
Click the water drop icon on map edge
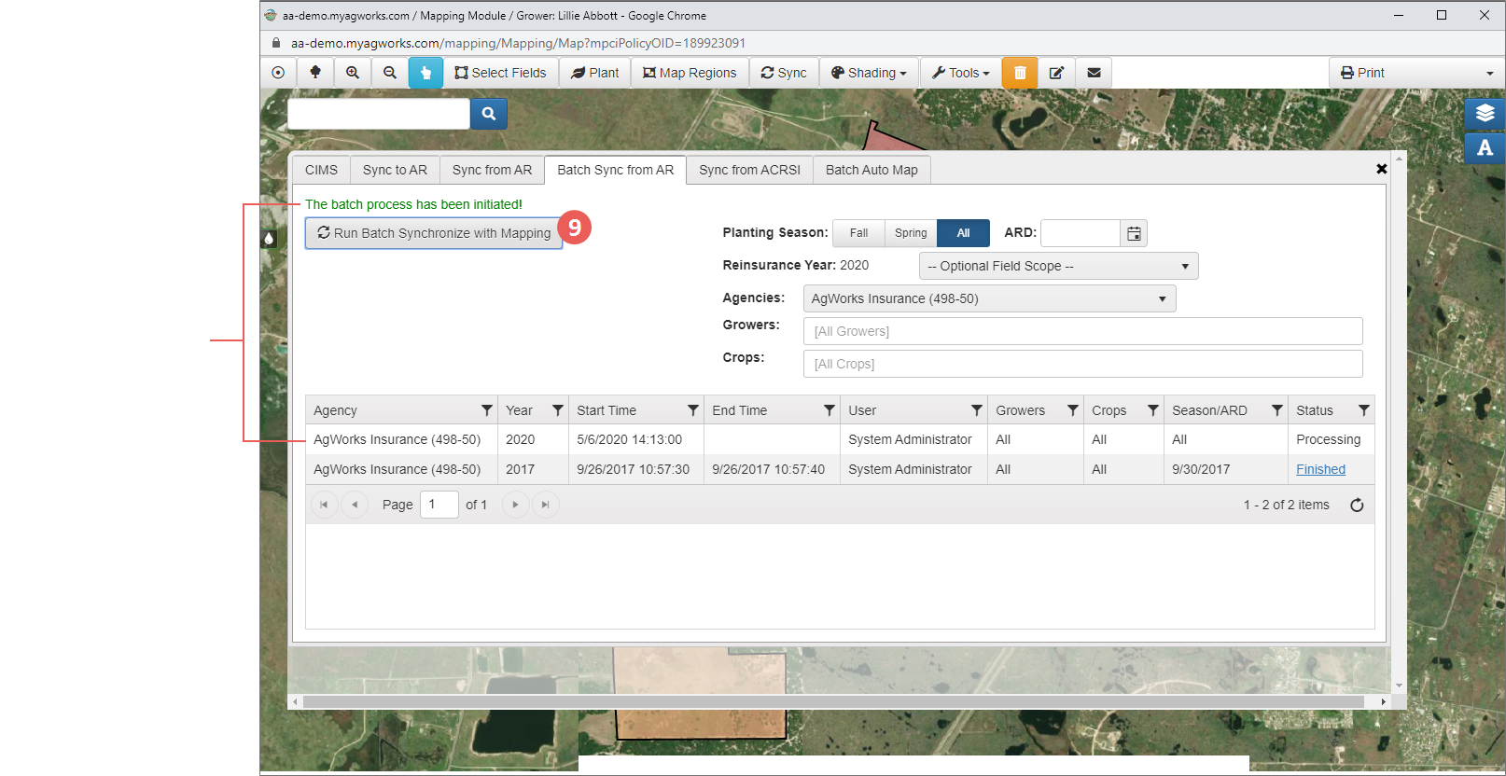click(x=269, y=239)
